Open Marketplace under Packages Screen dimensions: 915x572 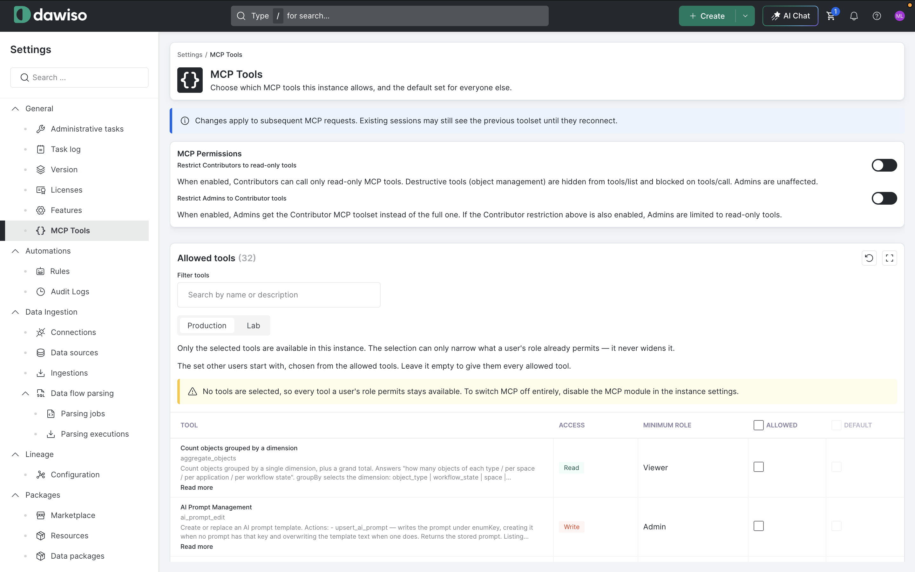point(72,515)
